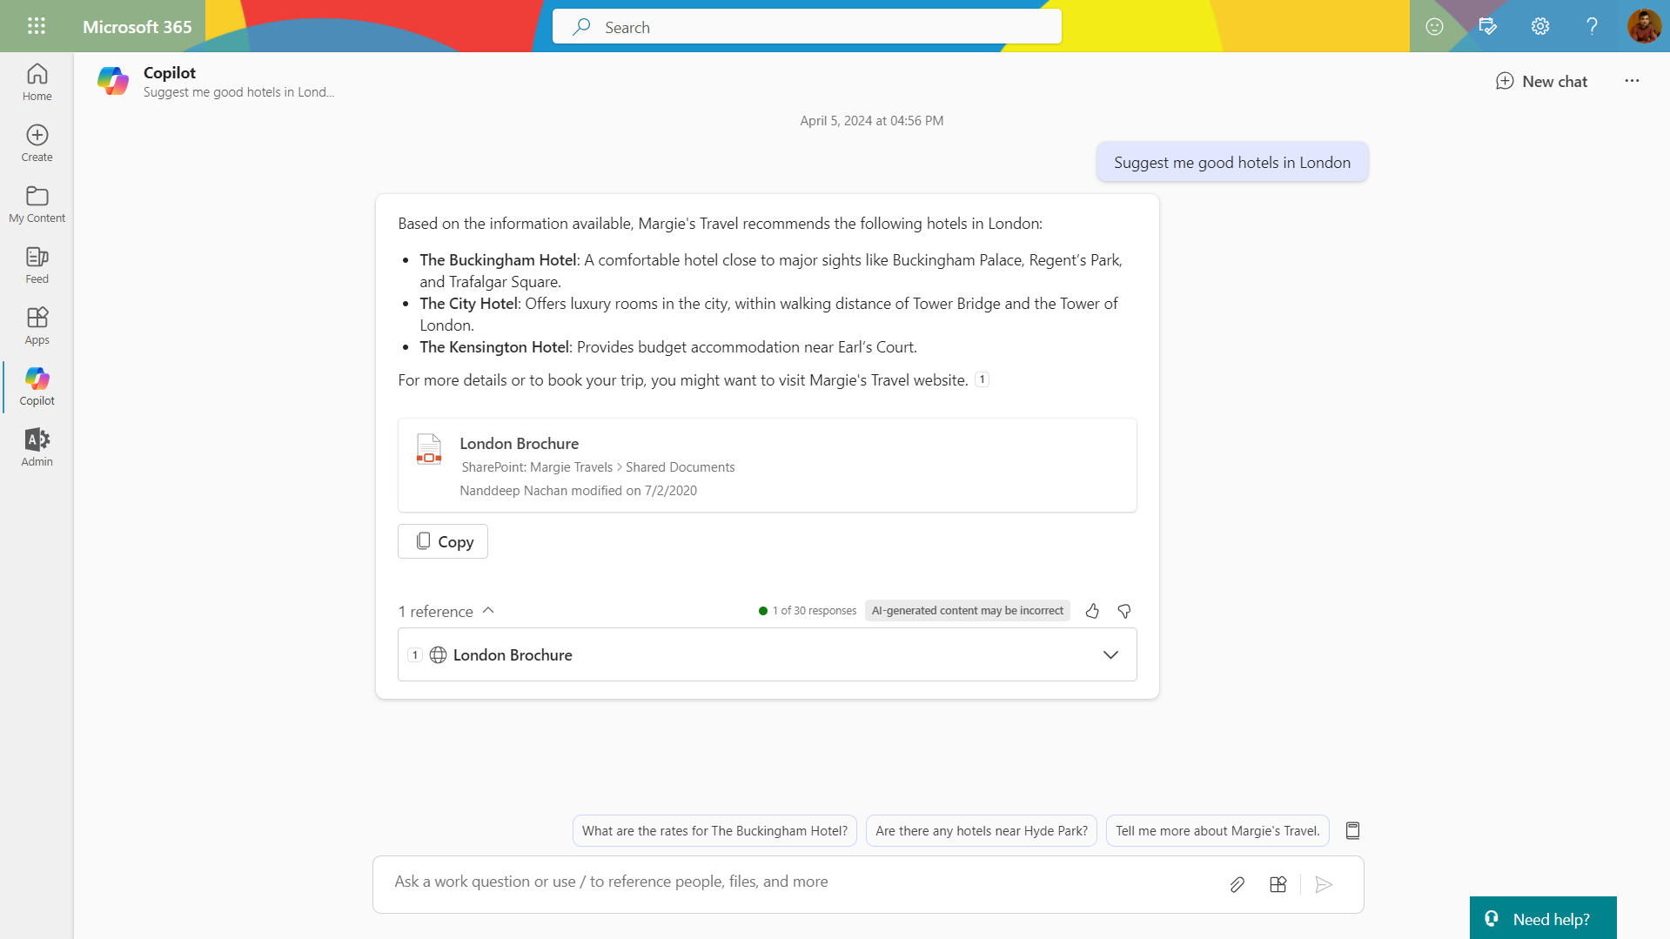Open Apps from the left navigation
The height and width of the screenshot is (939, 1670).
(37, 326)
